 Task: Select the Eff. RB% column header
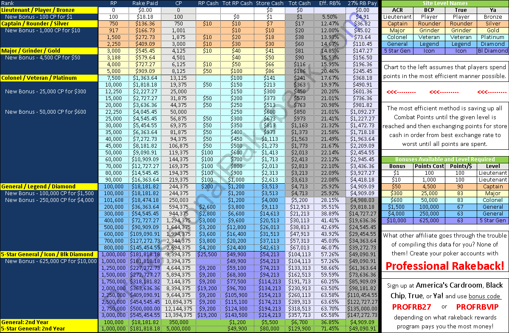point(330,3)
